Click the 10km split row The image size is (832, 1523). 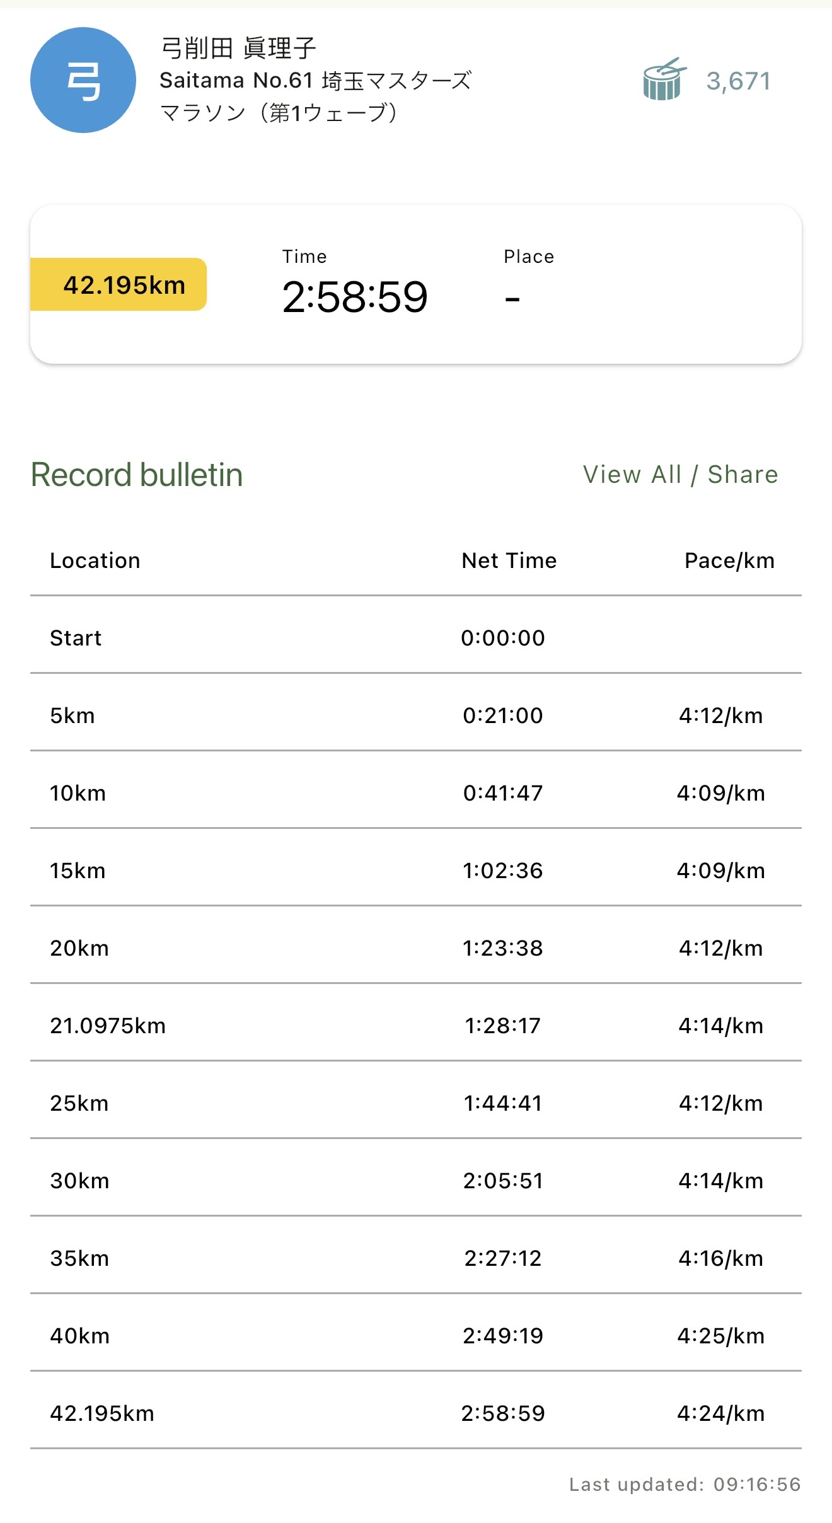point(415,793)
